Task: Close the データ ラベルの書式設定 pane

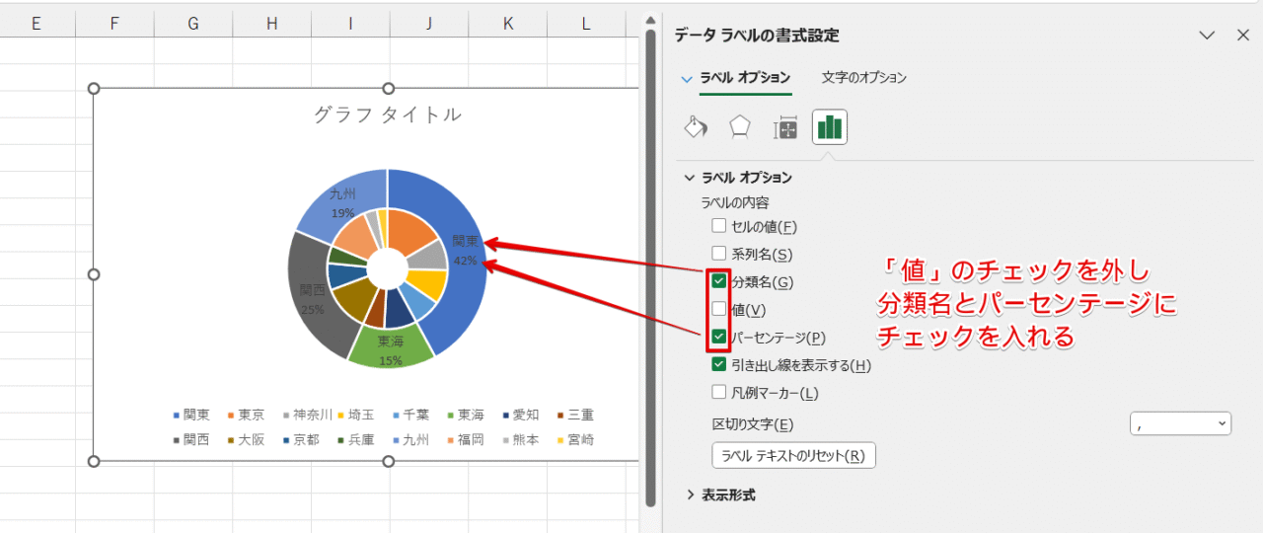Action: tap(1243, 36)
